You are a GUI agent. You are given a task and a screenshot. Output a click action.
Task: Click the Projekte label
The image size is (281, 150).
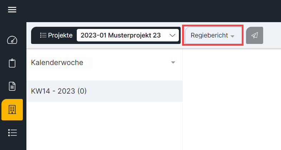tap(60, 35)
